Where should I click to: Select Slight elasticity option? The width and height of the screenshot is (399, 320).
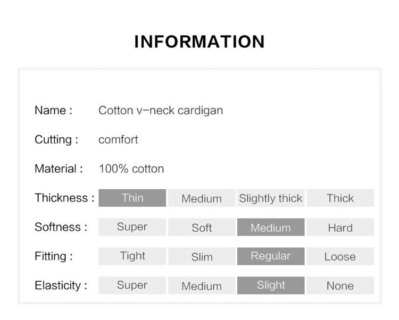tap(271, 285)
